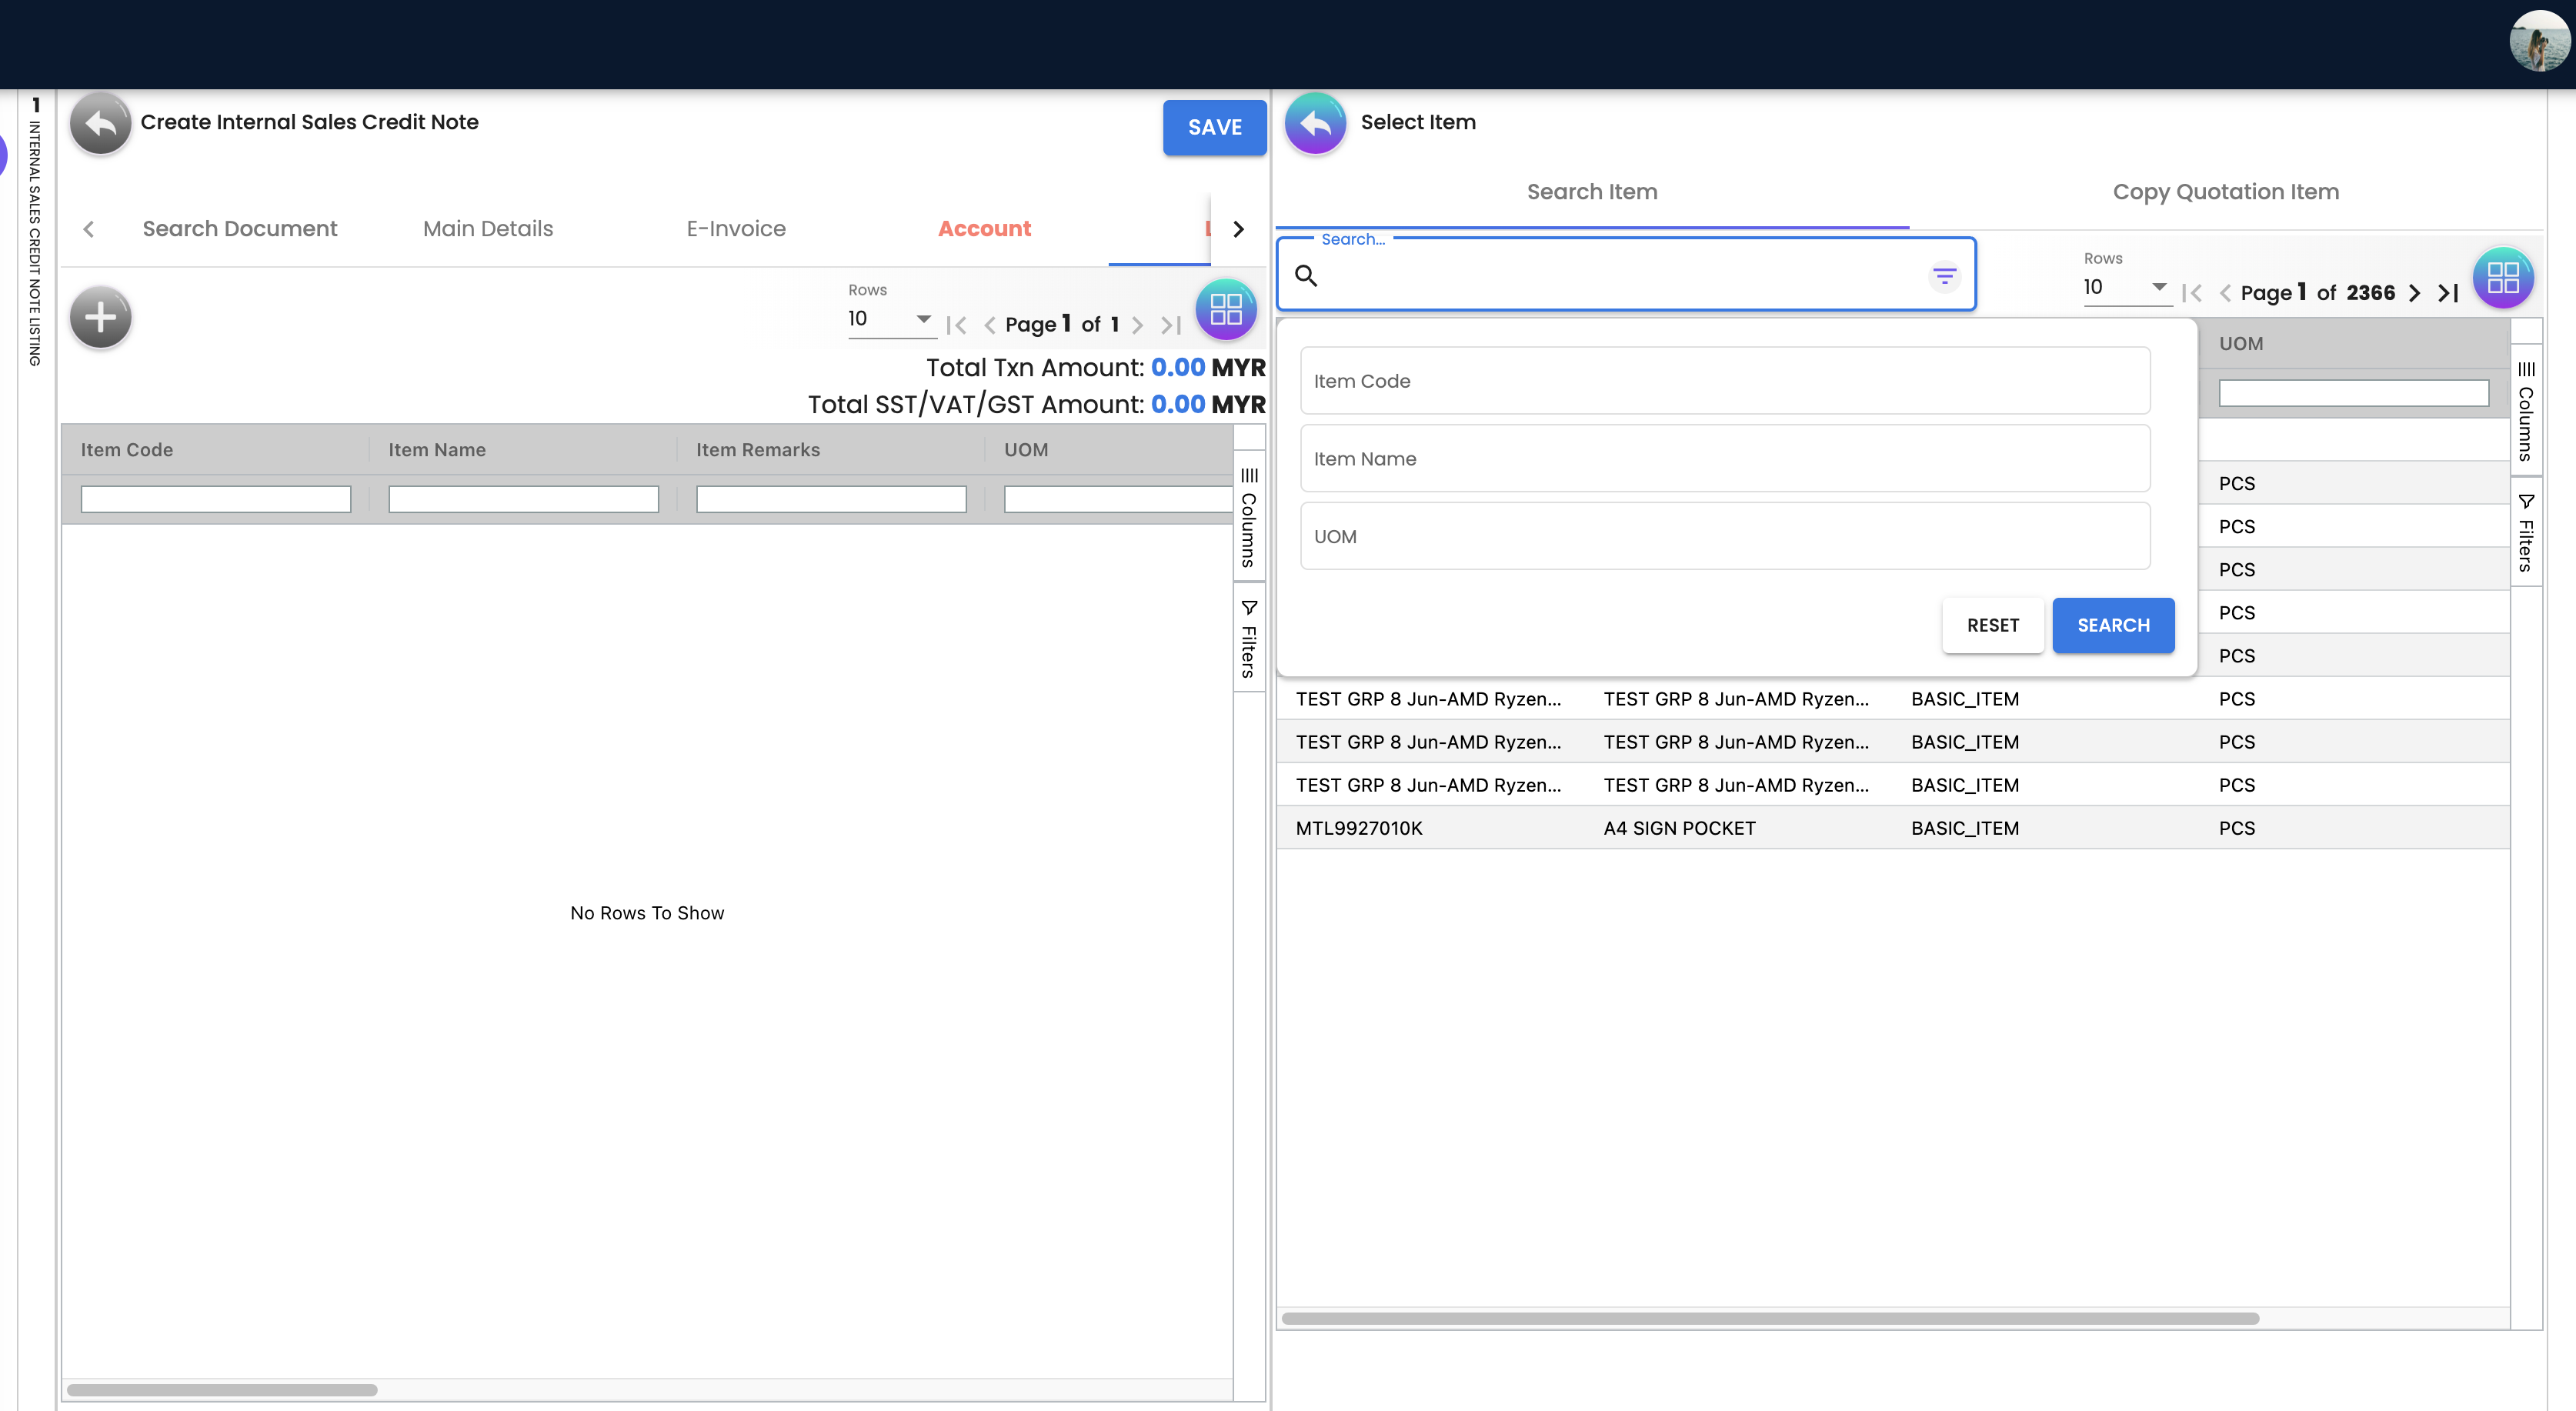The width and height of the screenshot is (2576, 1411).
Task: Click left grid horizontal scrollbar
Action: coord(222,1390)
